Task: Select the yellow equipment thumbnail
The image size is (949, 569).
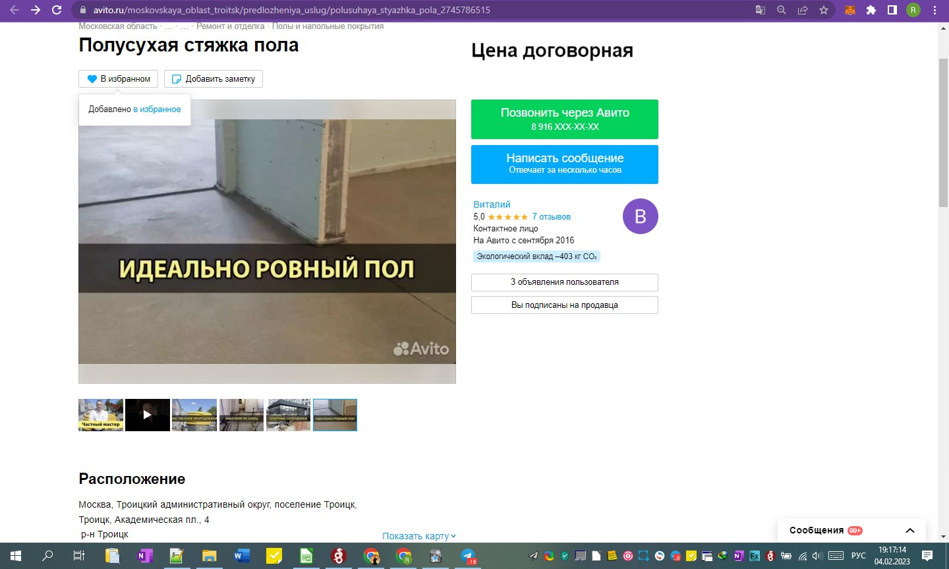Action: (x=194, y=415)
